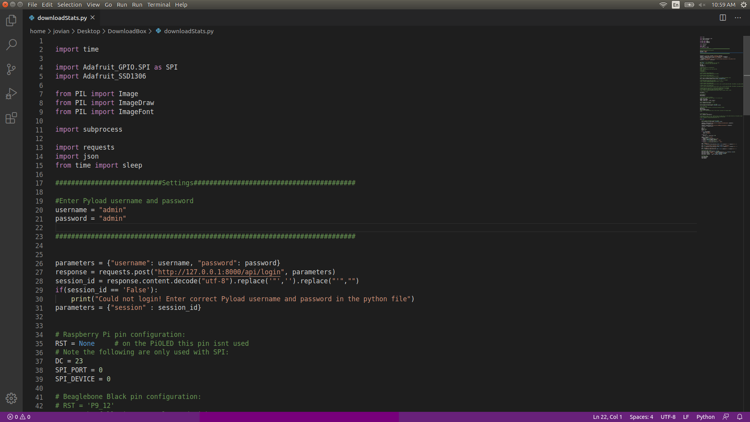The width and height of the screenshot is (750, 422).
Task: Open the File menu
Action: pos(32,5)
